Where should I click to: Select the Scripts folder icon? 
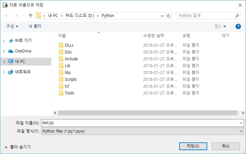(x=61, y=79)
